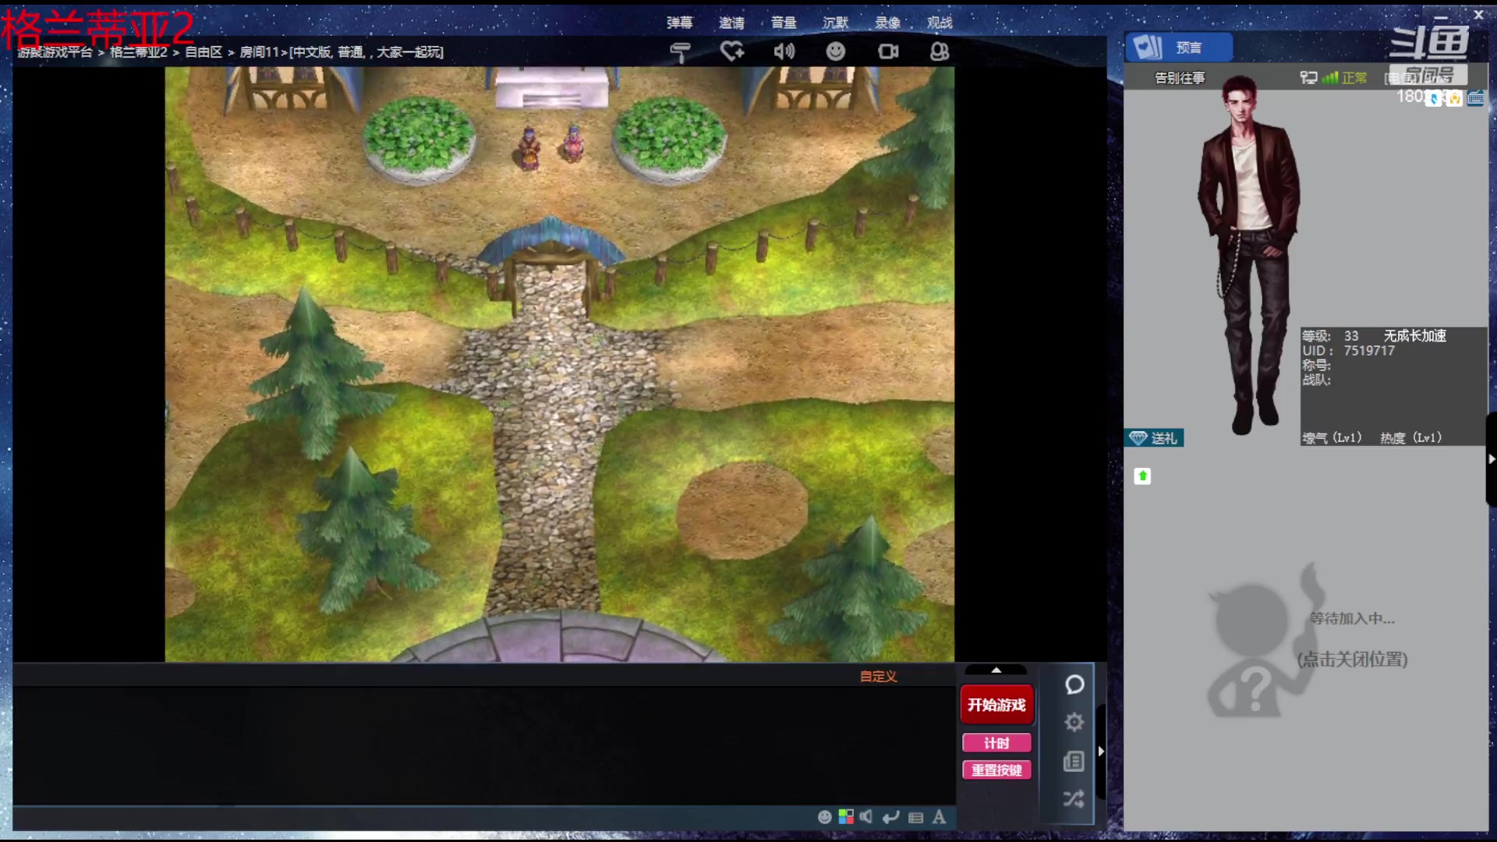The width and height of the screenshot is (1497, 842).
Task: Click the player avatar figure
Action: click(x=1247, y=256)
